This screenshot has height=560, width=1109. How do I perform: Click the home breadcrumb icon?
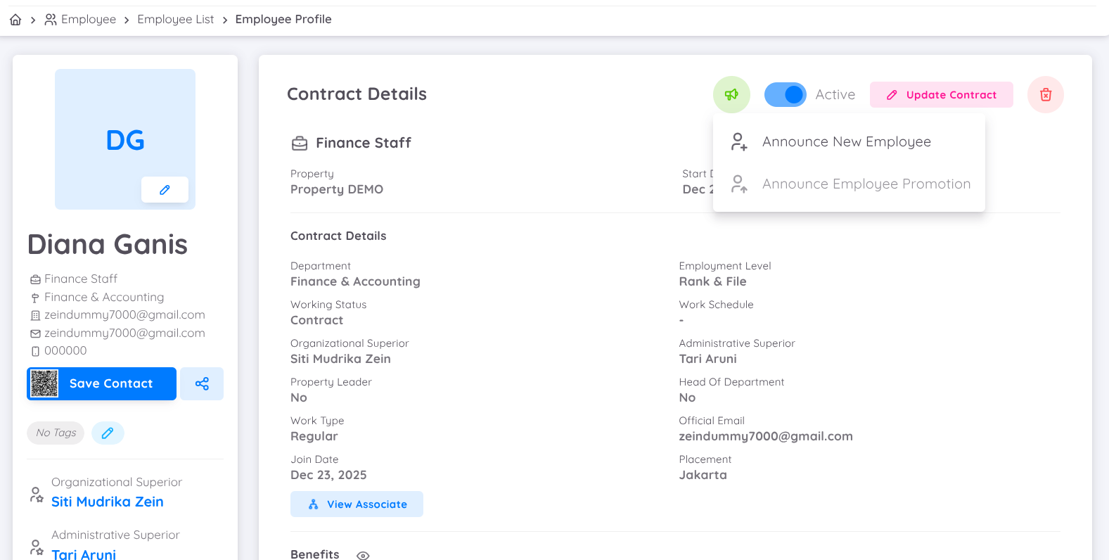pos(15,19)
